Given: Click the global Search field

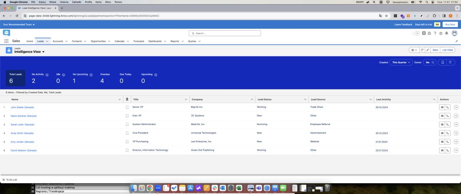Looking at the screenshot, I should (x=225, y=33).
